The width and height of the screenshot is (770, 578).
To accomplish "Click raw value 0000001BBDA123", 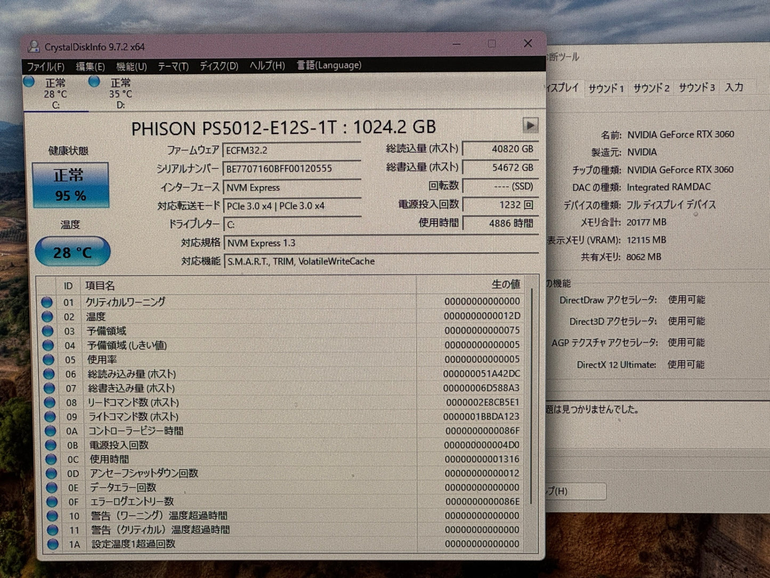I will click(482, 416).
